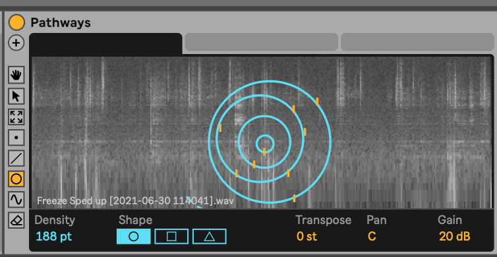This screenshot has width=497, height=257.
Task: Select the line drawing tool
Action: (16, 157)
